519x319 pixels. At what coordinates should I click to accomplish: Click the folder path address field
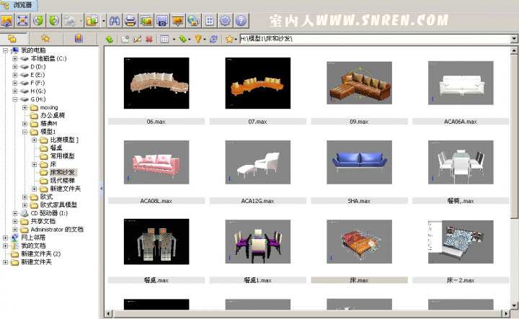[x=376, y=39]
